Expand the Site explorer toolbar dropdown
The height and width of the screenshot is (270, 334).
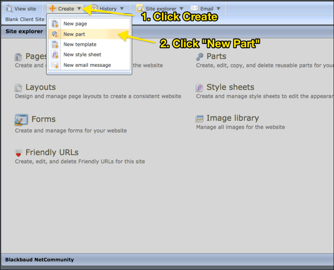(x=181, y=8)
